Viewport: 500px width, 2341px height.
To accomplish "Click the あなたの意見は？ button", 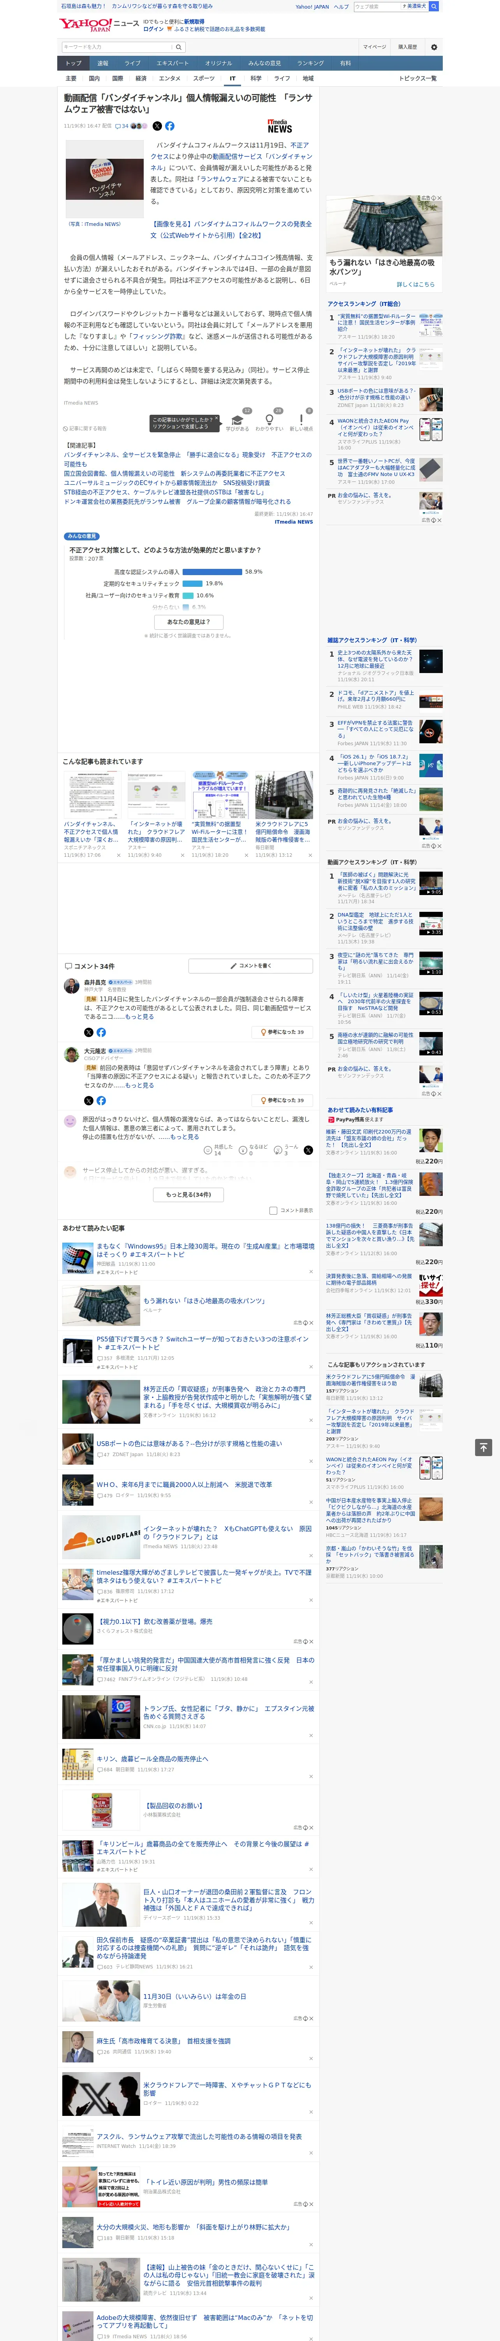I will pyautogui.click(x=189, y=622).
